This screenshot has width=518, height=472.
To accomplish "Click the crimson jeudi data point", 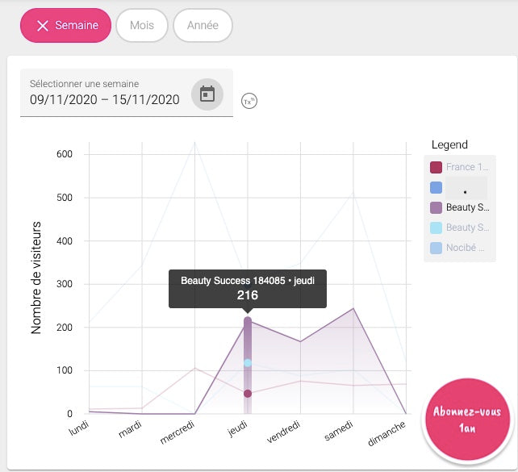I will tap(248, 394).
